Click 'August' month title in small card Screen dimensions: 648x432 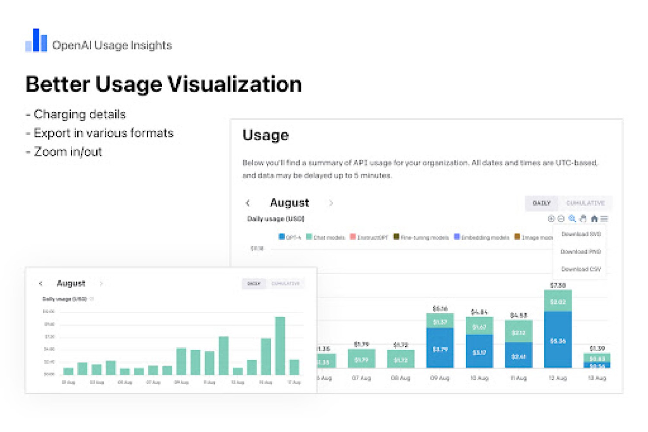tap(71, 283)
